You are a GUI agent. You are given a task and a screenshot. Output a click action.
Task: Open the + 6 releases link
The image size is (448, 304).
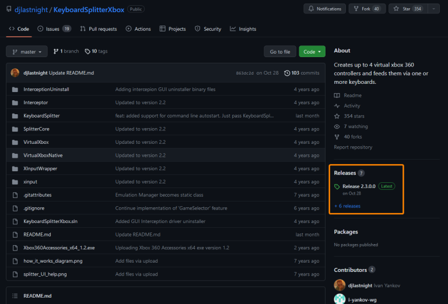[x=347, y=206]
